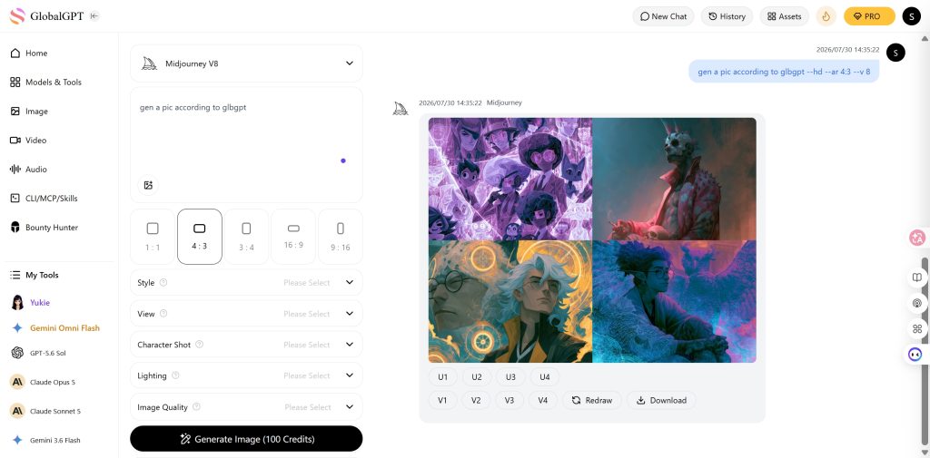Upscale image with U3
930x458 pixels.
(510, 376)
